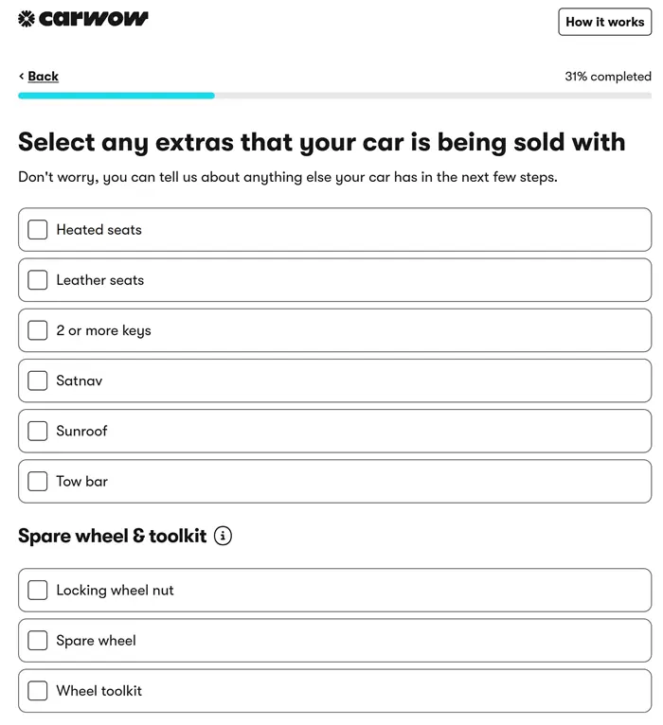The height and width of the screenshot is (725, 663).
Task: Open the Spare wheel & toolkit info icon
Action: (x=223, y=536)
